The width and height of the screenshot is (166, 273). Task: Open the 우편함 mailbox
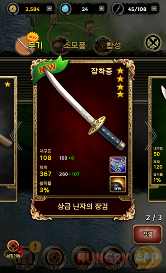tap(112, 258)
